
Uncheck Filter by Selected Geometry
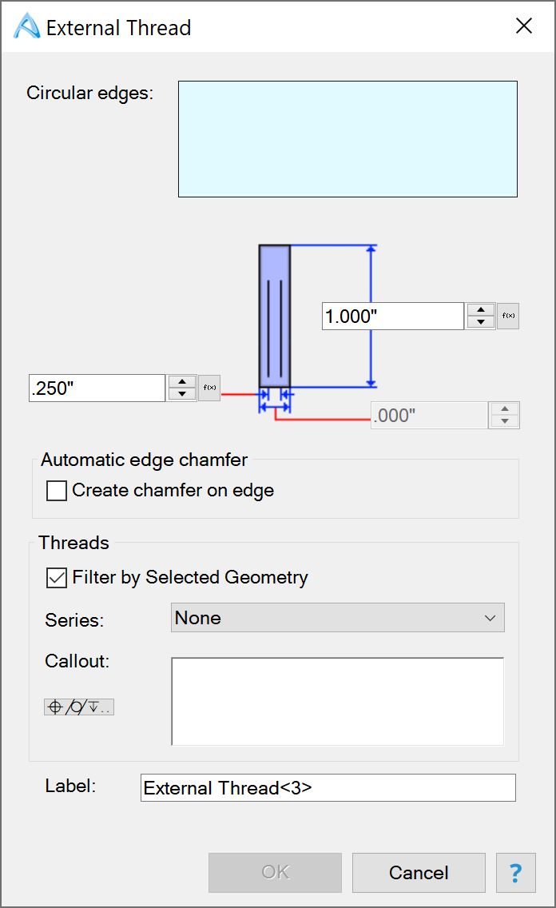[x=57, y=577]
